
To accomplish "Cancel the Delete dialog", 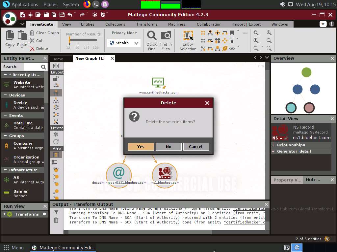I will [x=196, y=147].
